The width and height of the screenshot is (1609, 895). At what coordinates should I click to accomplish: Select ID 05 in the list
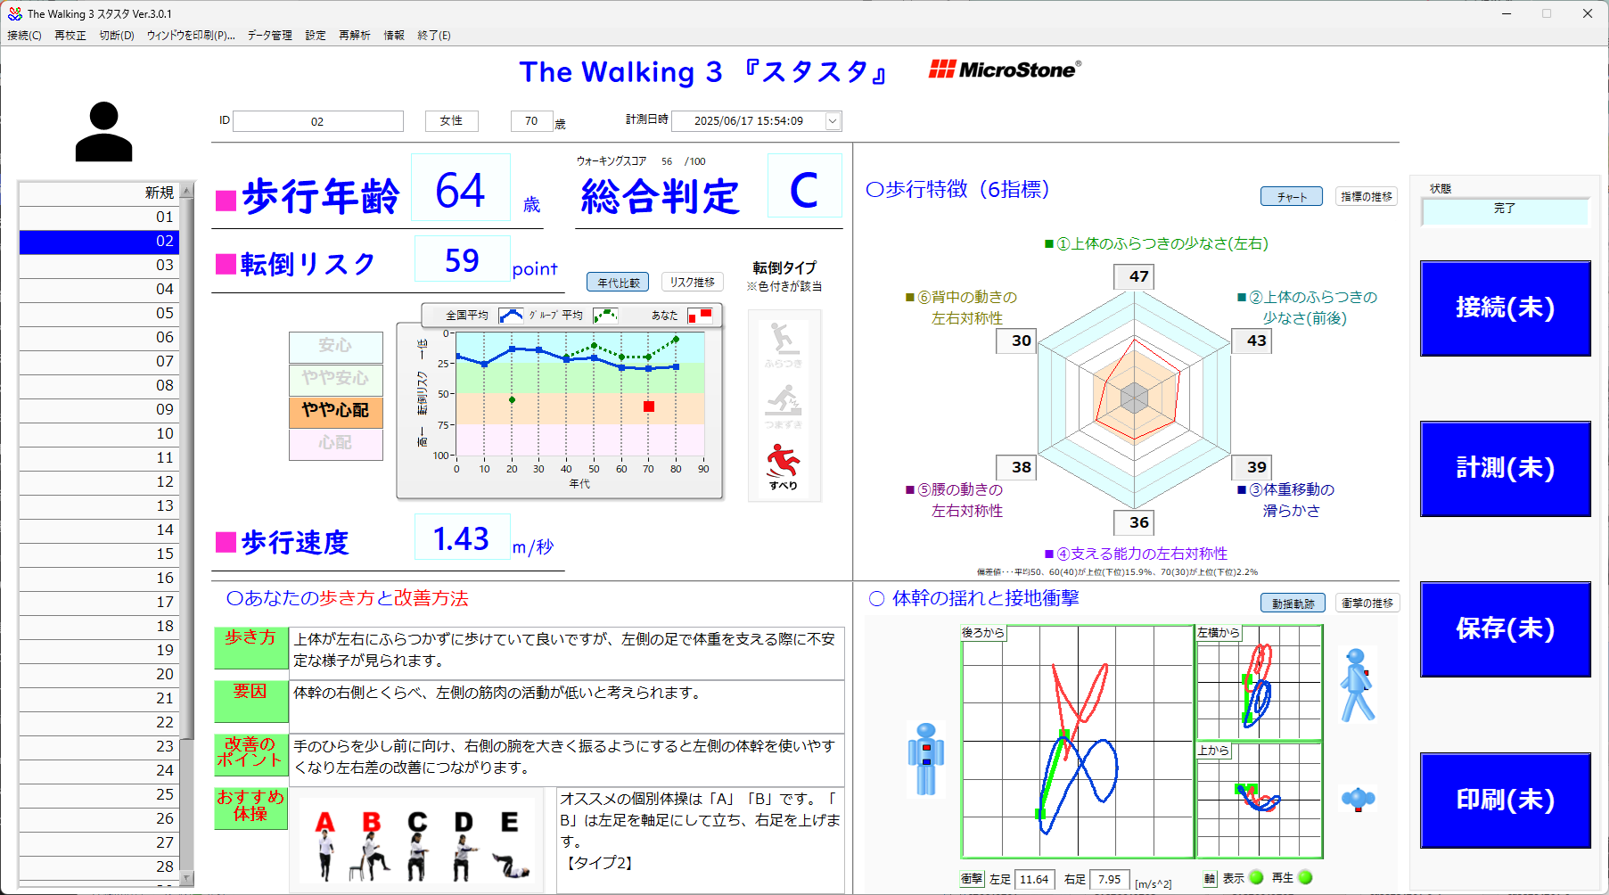(x=99, y=313)
